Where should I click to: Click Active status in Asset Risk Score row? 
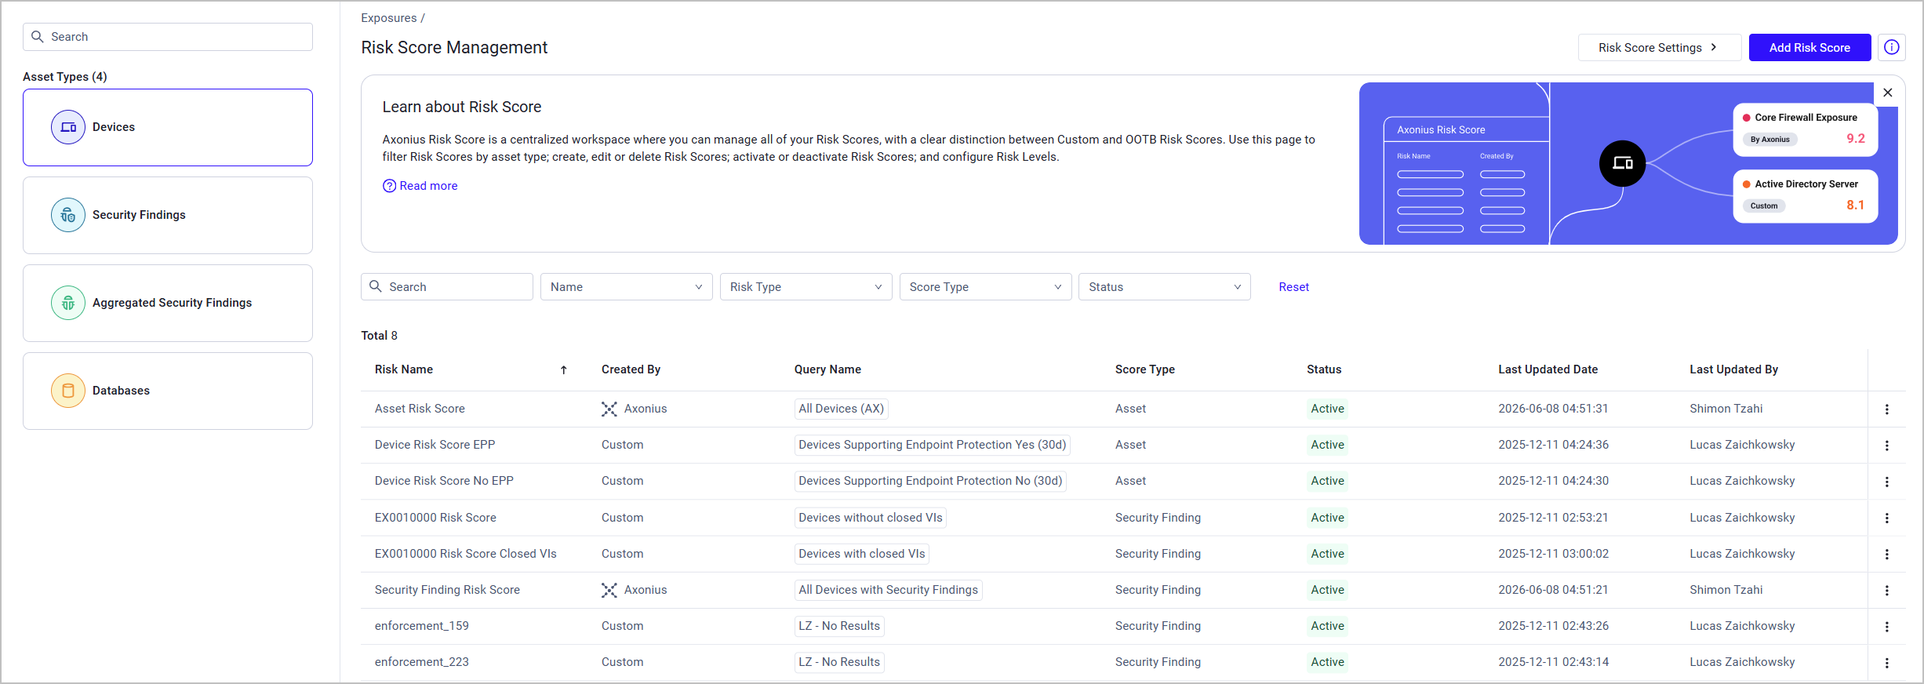point(1327,409)
